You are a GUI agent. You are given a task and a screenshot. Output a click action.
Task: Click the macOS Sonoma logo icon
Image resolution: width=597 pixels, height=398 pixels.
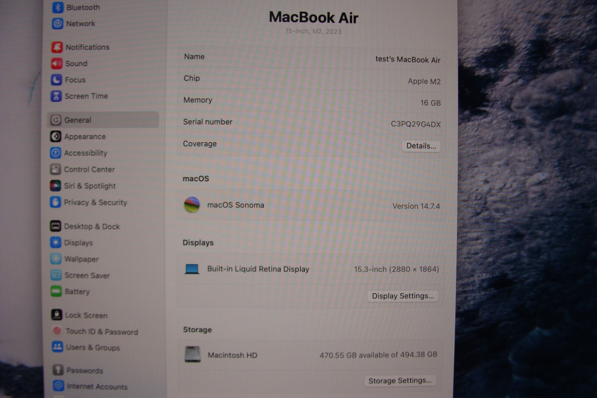coord(192,205)
